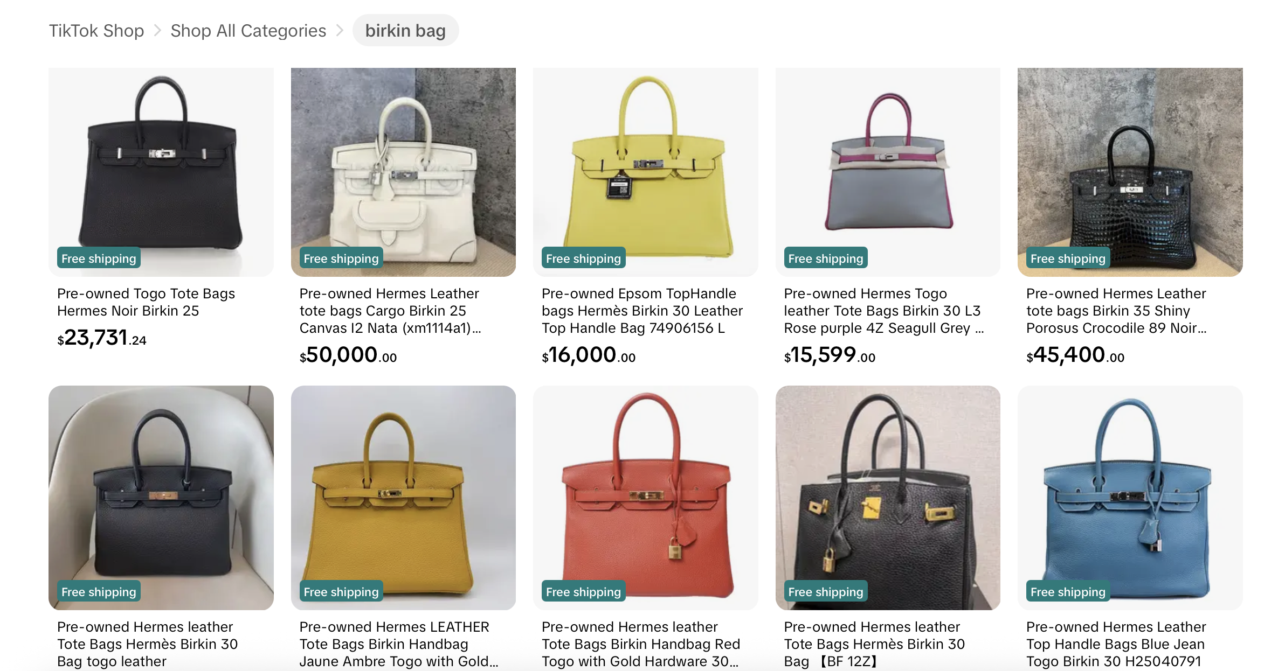
Task: Open the Jaune Ambre Birkin image
Action: tap(403, 498)
